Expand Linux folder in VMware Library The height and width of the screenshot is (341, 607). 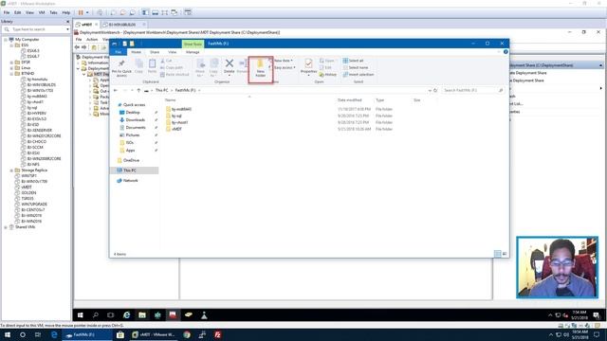(11, 67)
